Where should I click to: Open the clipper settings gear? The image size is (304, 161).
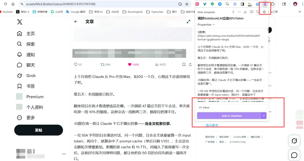[264, 12]
